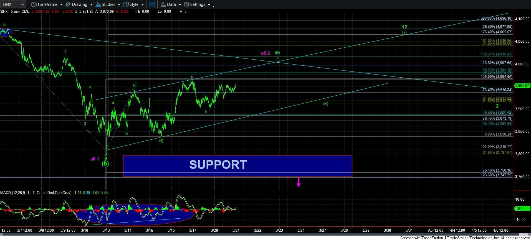Open the Data menu label
Viewport: 531px width, 240px height.
(x=171, y=4)
